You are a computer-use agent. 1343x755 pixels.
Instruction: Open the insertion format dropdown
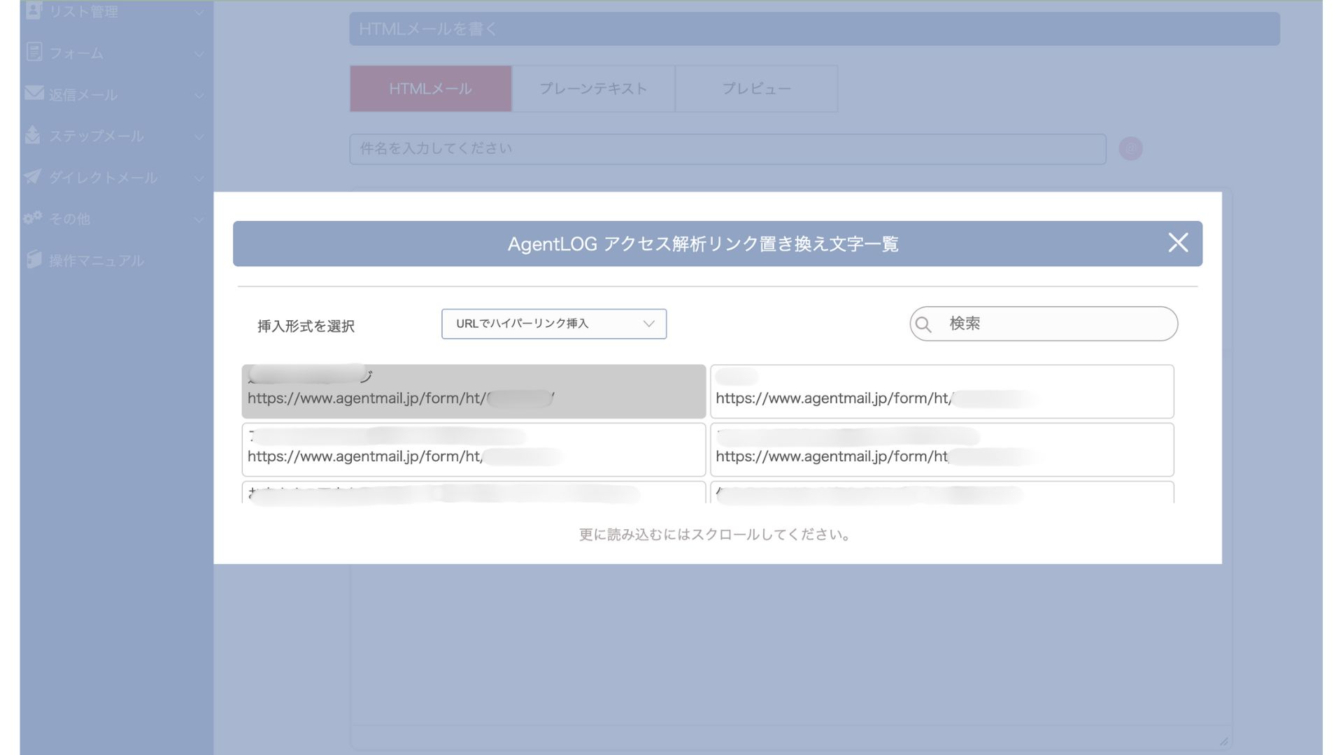pos(554,324)
